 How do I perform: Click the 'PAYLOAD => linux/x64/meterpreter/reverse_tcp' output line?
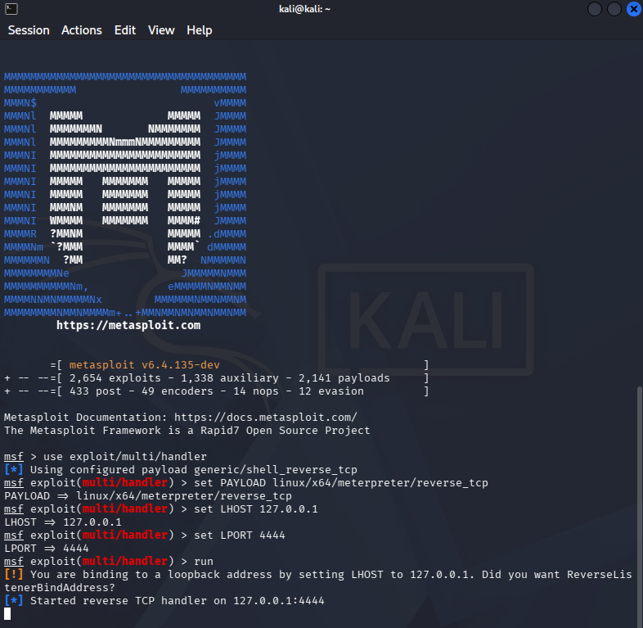coord(148,496)
